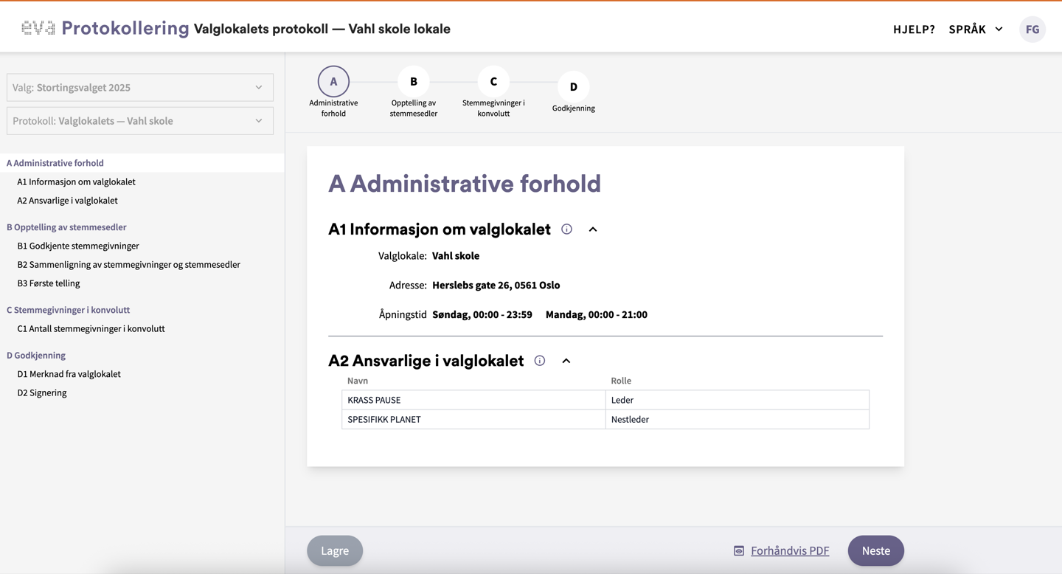This screenshot has height=574, width=1062.
Task: Open the Valg Stortingsvalget 2025 dropdown
Action: pos(140,87)
